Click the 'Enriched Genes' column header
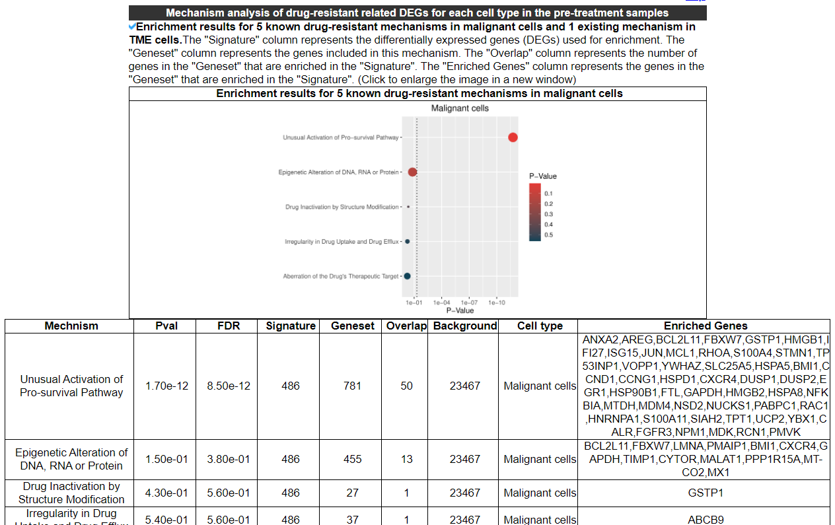 [x=706, y=326]
